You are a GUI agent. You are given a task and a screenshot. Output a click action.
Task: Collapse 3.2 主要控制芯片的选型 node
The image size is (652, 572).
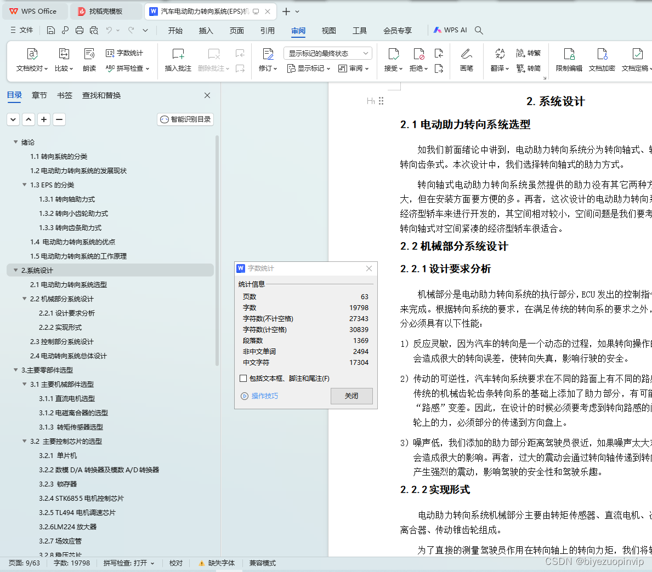[x=25, y=441]
